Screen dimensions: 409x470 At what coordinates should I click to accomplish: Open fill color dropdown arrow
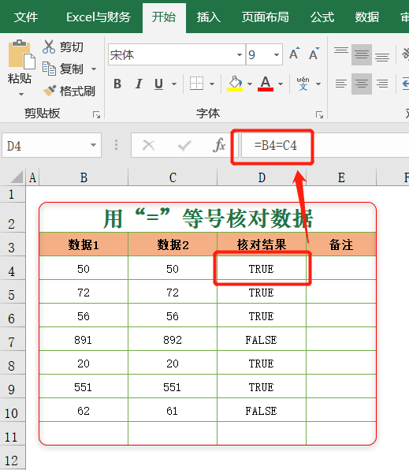click(250, 84)
